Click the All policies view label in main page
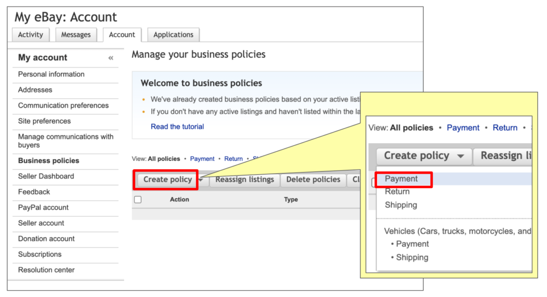This screenshot has width=547, height=297. [164, 159]
